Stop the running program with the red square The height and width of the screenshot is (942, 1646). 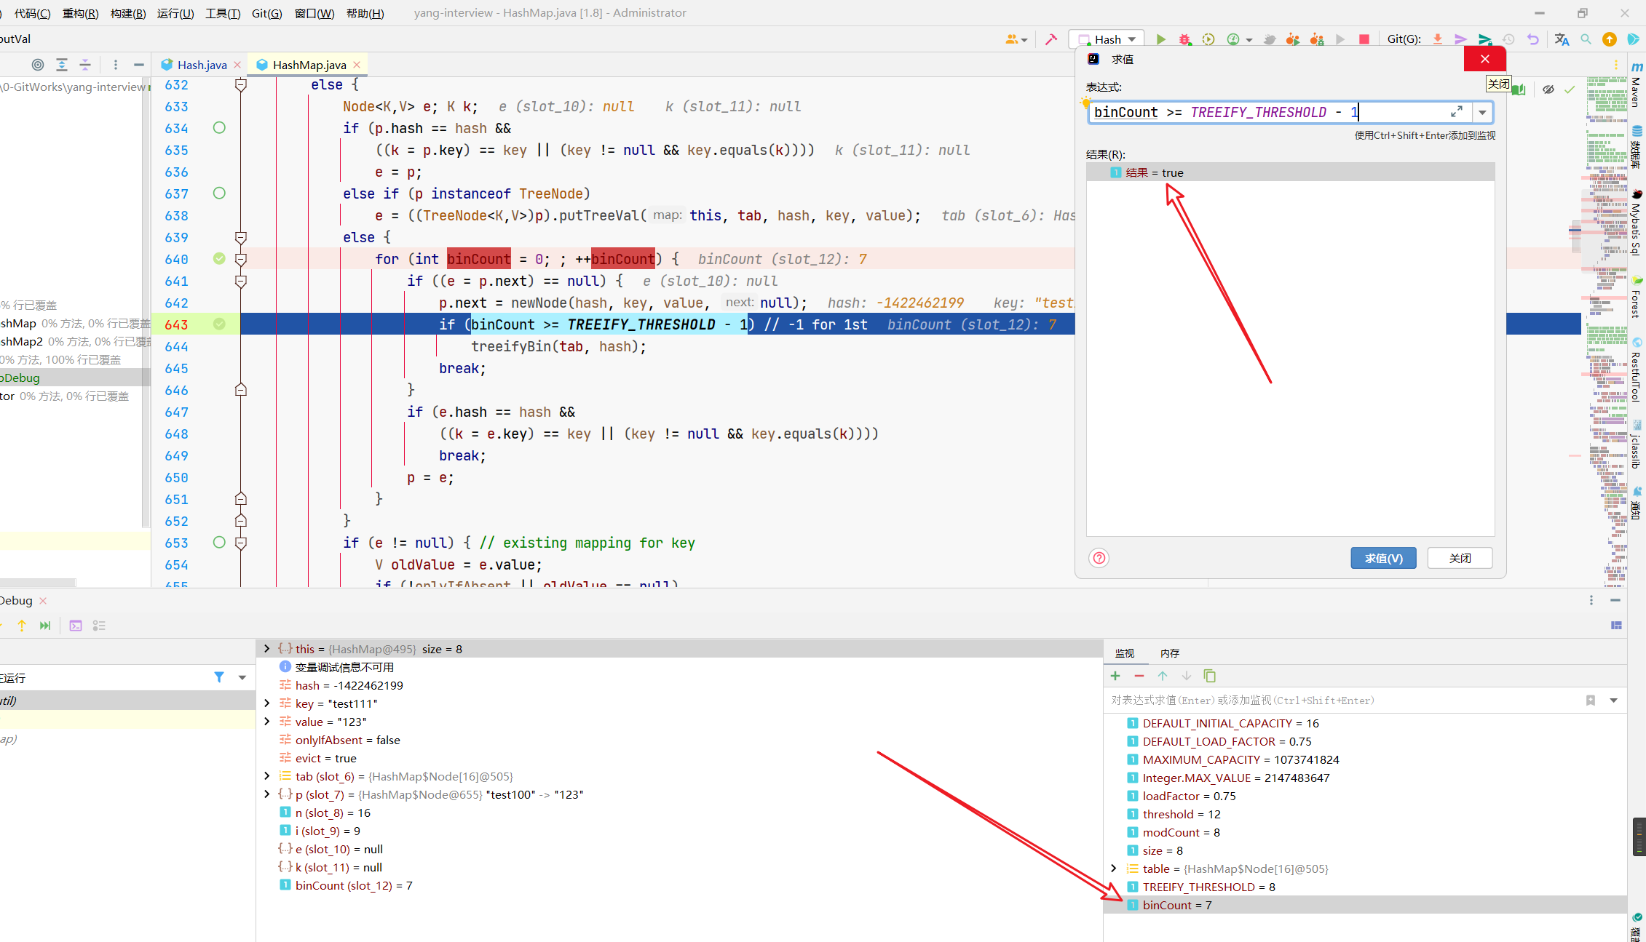pos(1364,39)
